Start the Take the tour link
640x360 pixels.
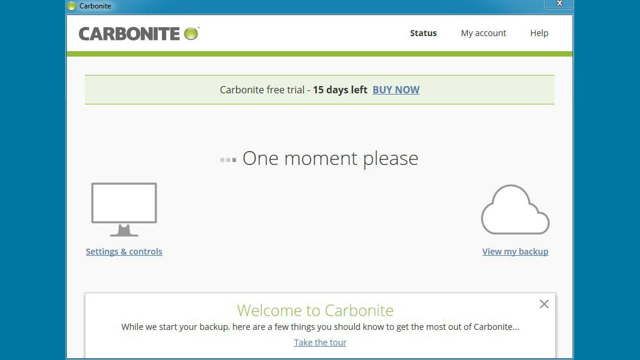point(320,343)
